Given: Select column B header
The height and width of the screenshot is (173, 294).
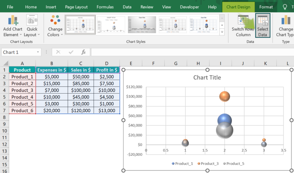Looking at the screenshot, I should [52, 63].
